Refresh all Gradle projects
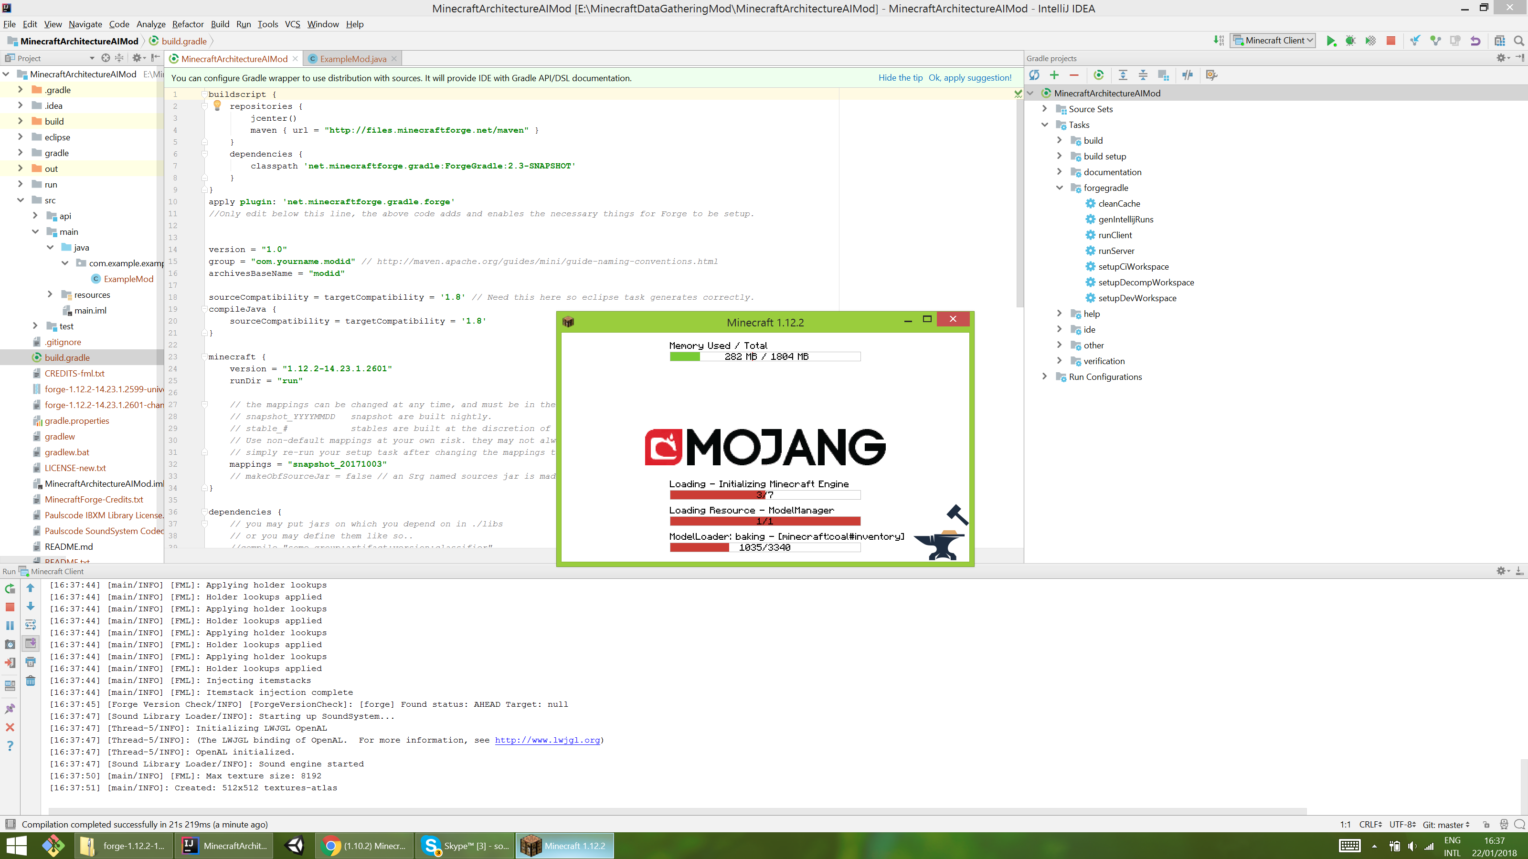The image size is (1528, 859). [x=1035, y=75]
